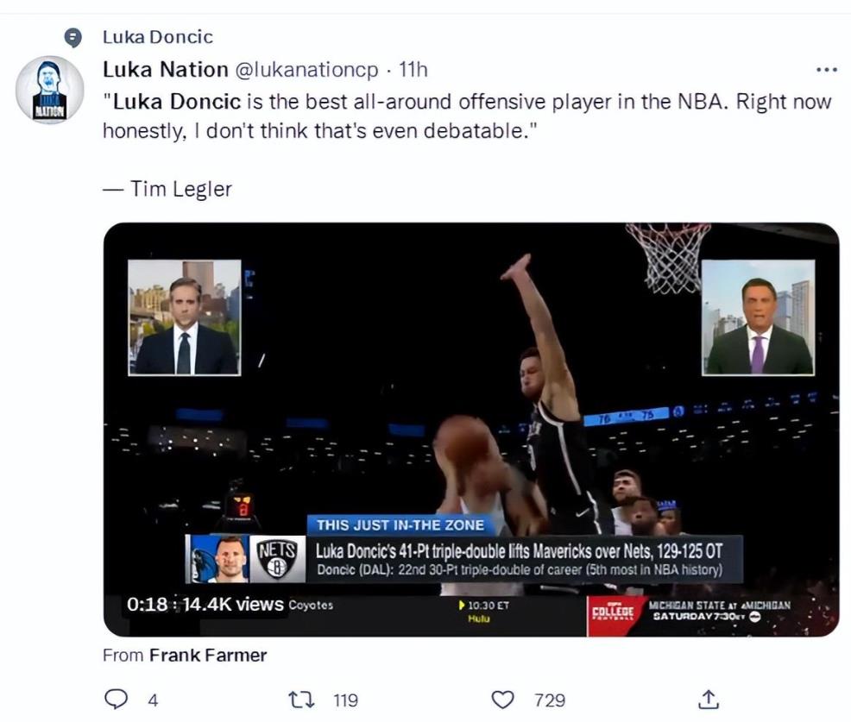Click the retweet count 119
The image size is (851, 722).
point(345,700)
